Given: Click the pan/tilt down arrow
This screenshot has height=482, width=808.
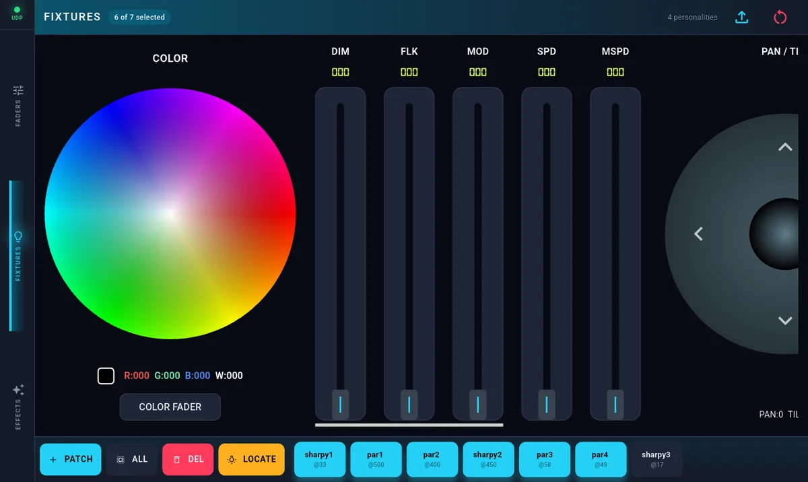Looking at the screenshot, I should point(785,321).
